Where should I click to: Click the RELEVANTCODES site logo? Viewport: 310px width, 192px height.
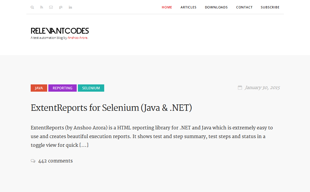coord(60,31)
